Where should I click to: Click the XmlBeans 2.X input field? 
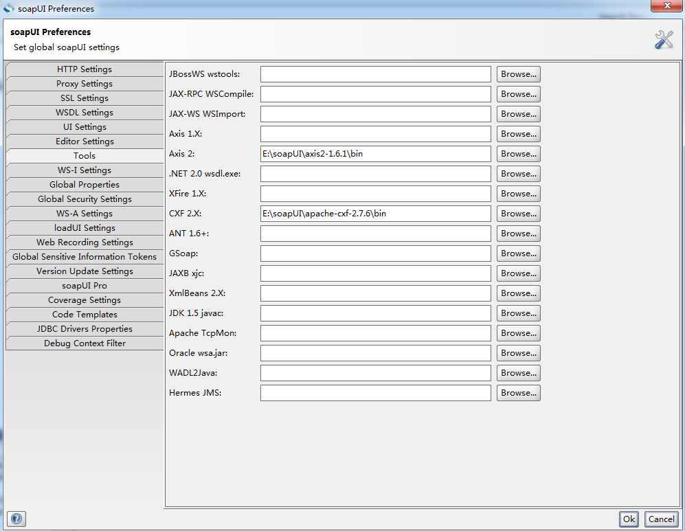tap(376, 293)
